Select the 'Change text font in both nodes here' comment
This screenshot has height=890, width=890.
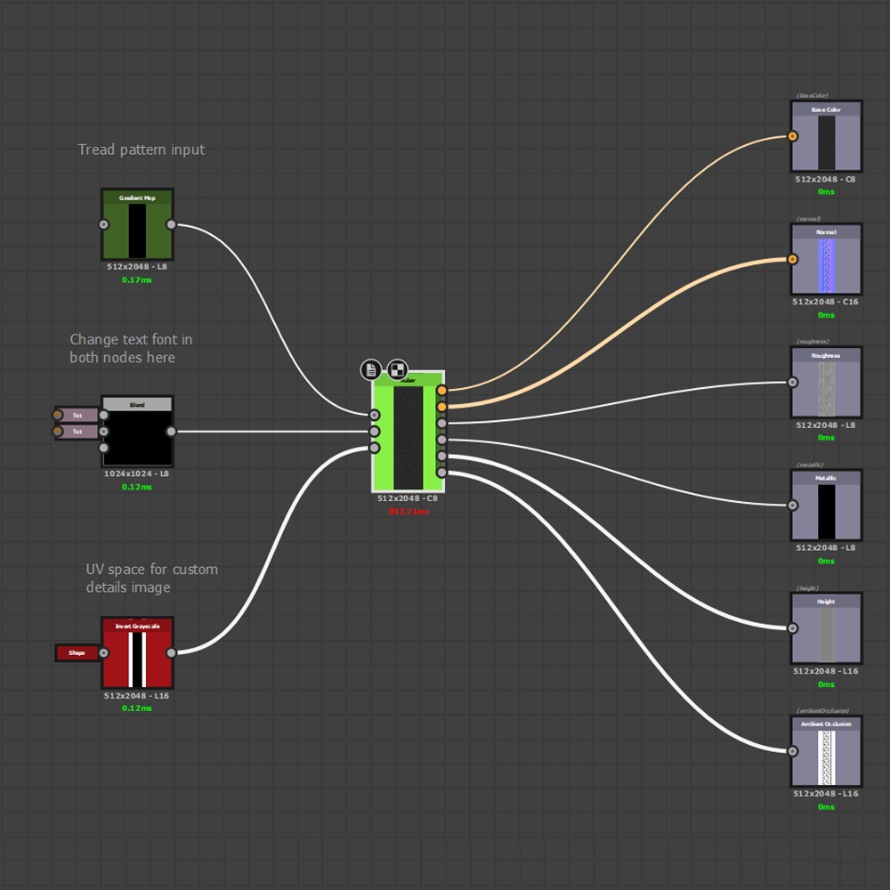(x=131, y=349)
